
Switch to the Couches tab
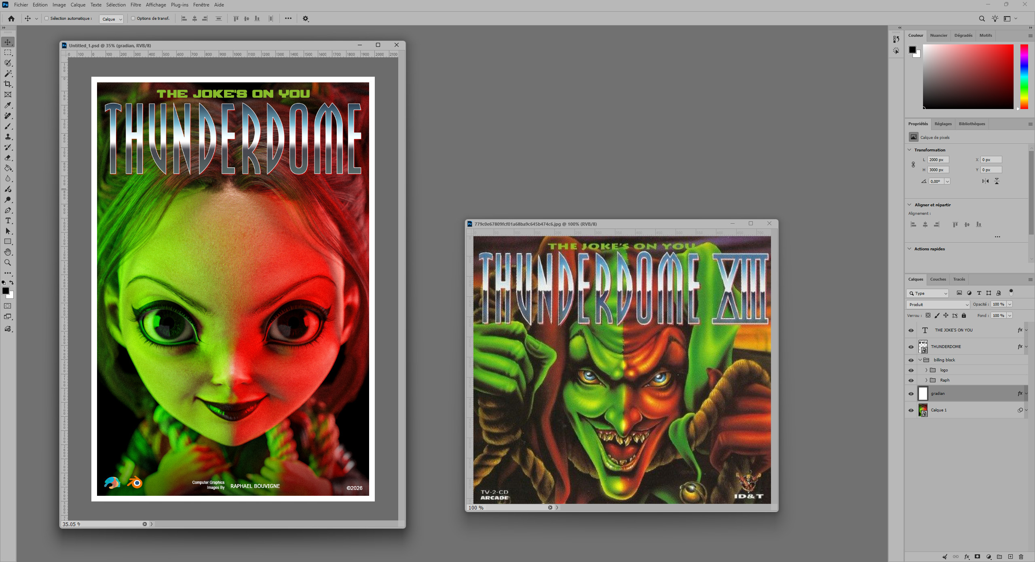(938, 279)
